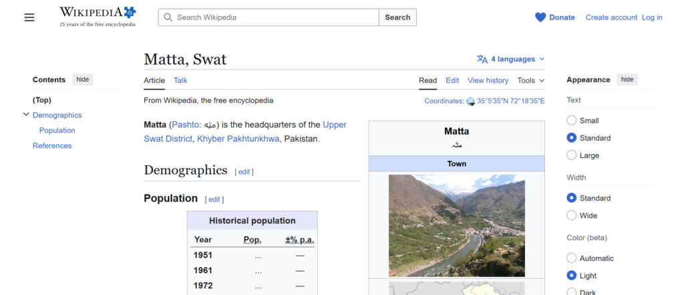Click the languages translate icon
This screenshot has height=295, width=684.
click(482, 59)
